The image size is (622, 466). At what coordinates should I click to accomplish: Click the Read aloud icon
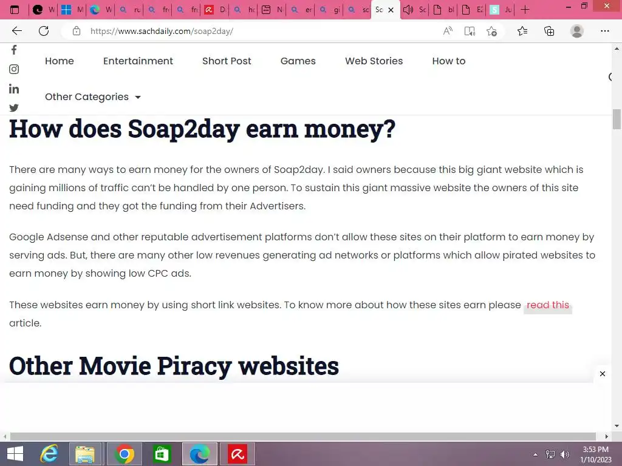[x=448, y=31]
